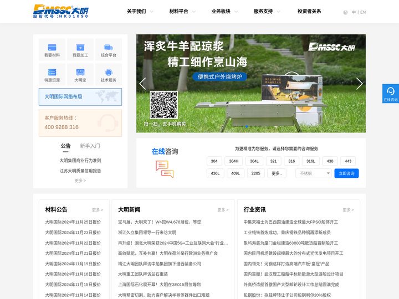Open 更多 in 材料公告 section
Viewport: 399px width, 299px height.
(x=98, y=210)
